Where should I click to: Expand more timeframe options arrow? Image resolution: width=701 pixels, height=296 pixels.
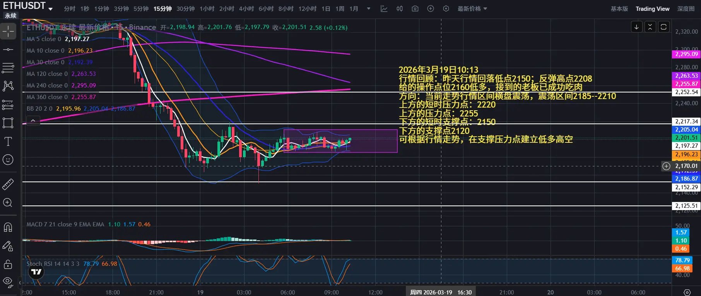click(369, 9)
